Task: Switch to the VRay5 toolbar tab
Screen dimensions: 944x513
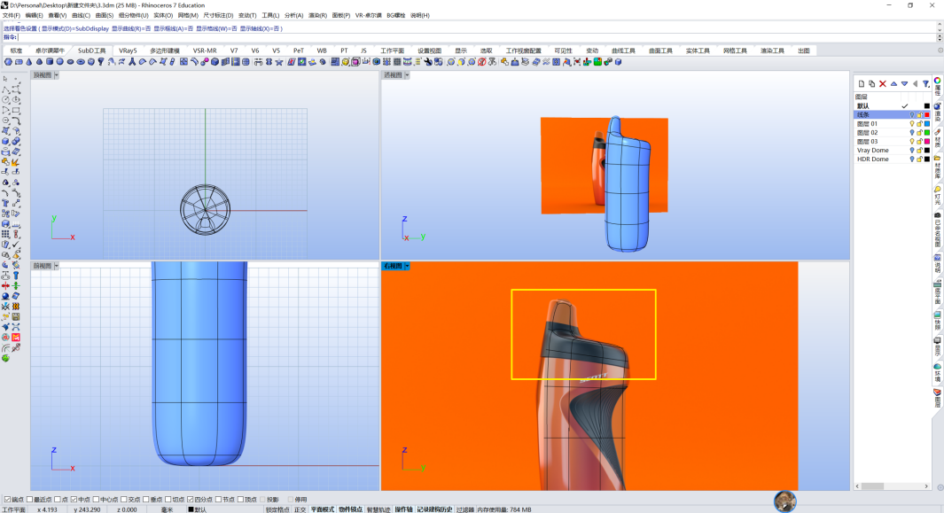Action: tap(128, 51)
